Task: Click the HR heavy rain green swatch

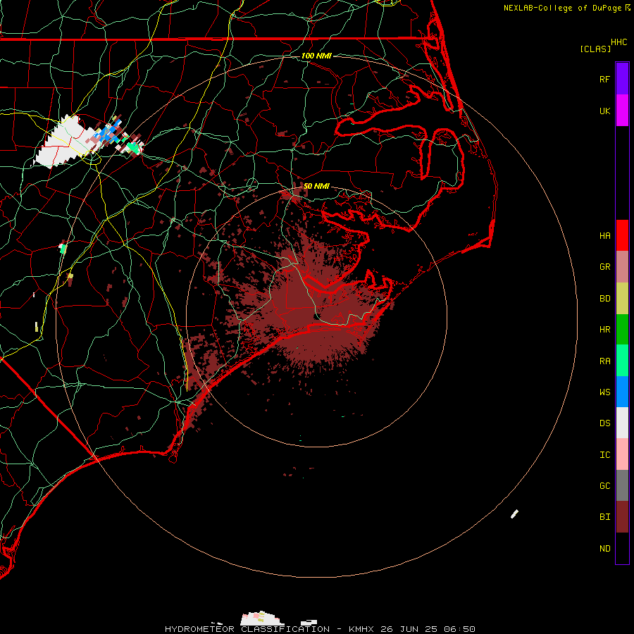Action: point(622,329)
